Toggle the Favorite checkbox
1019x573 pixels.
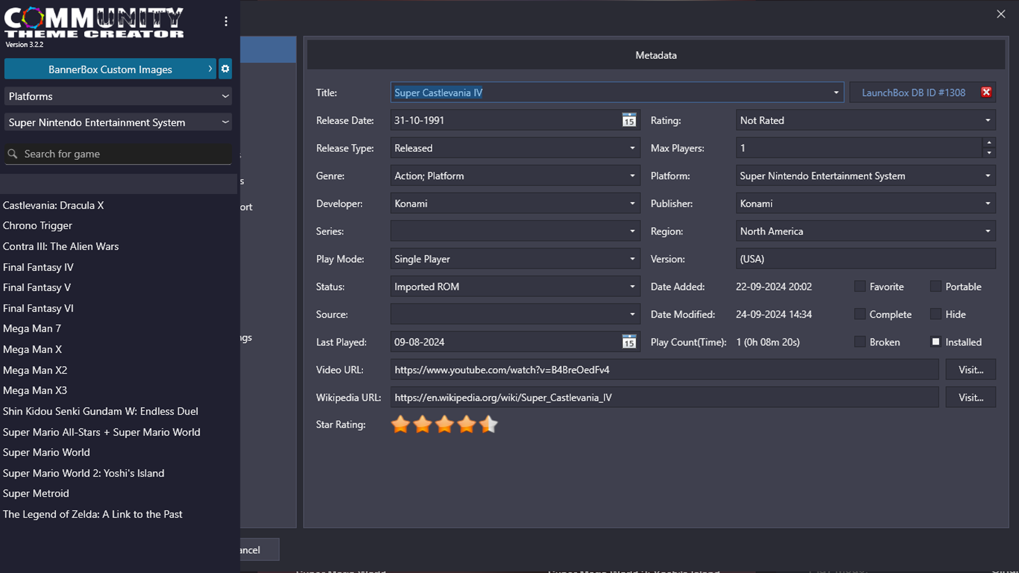pos(860,286)
